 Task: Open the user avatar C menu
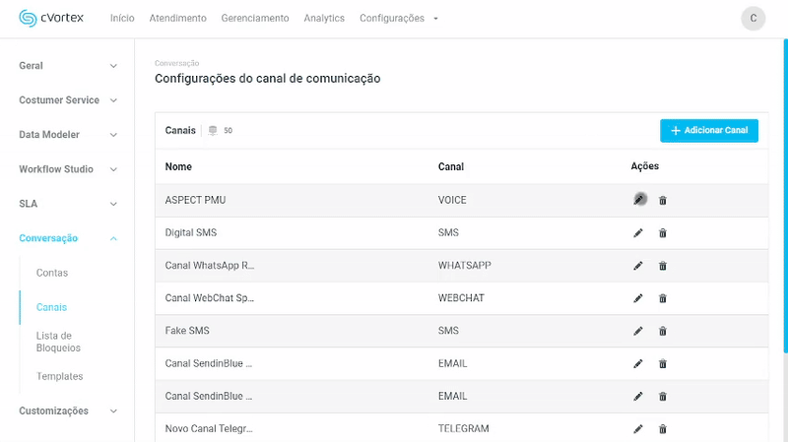[753, 18]
